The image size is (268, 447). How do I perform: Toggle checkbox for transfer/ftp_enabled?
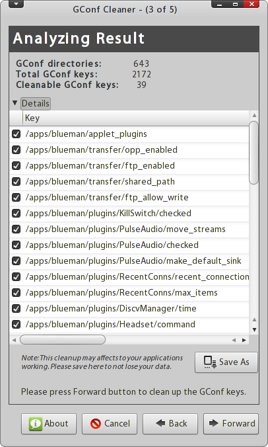[17, 165]
